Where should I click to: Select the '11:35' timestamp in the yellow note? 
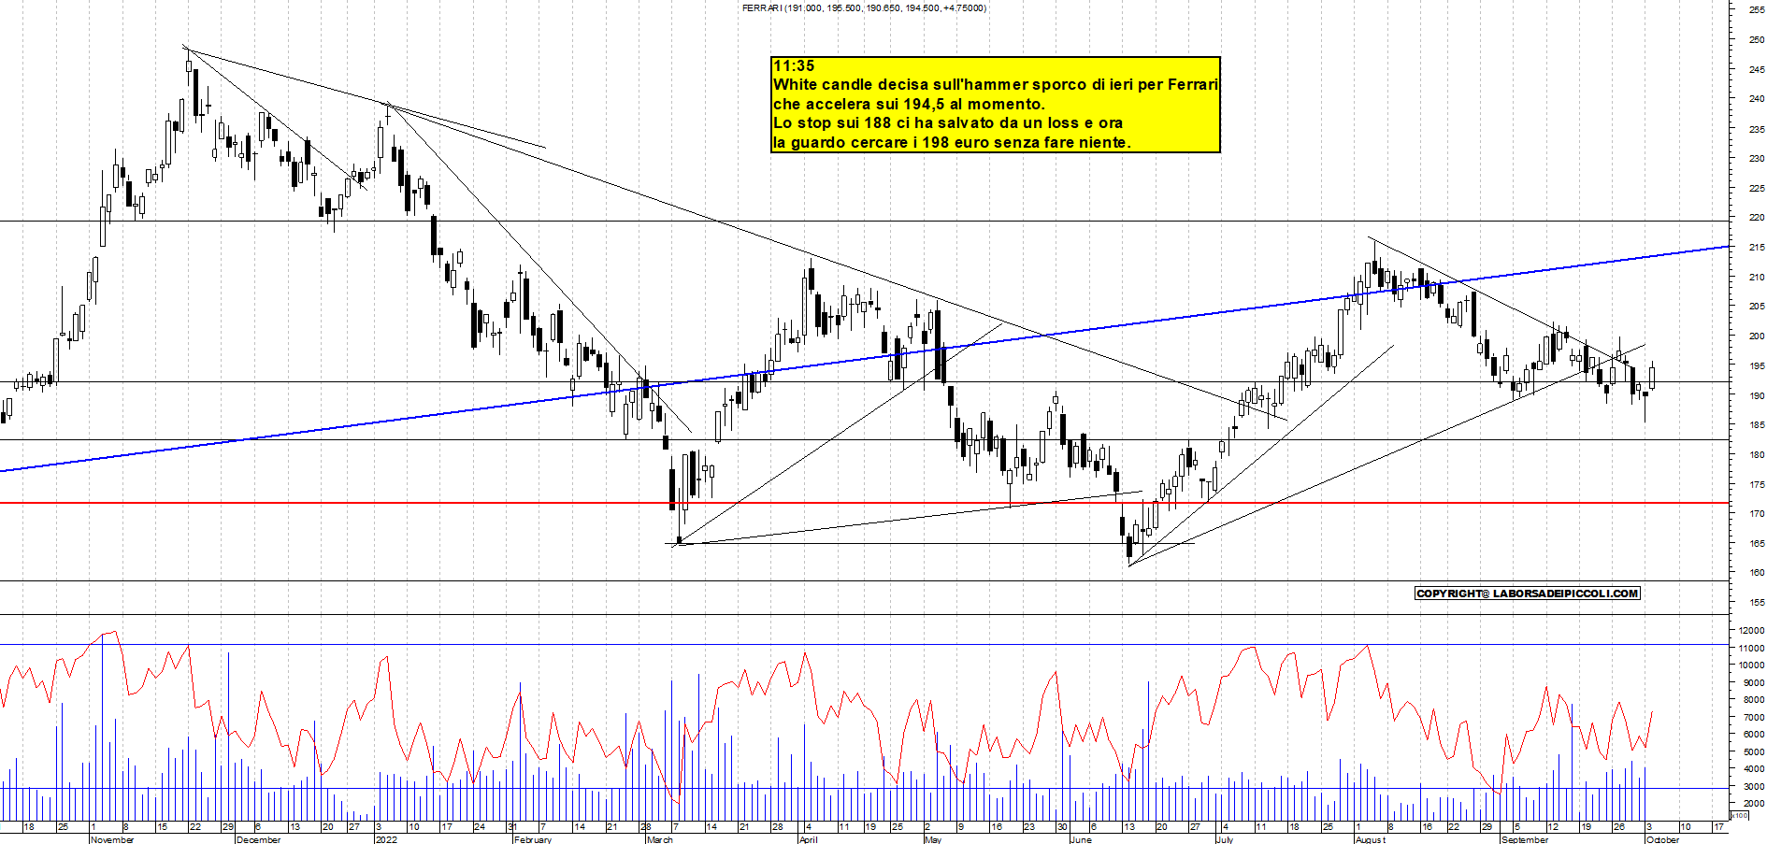794,65
